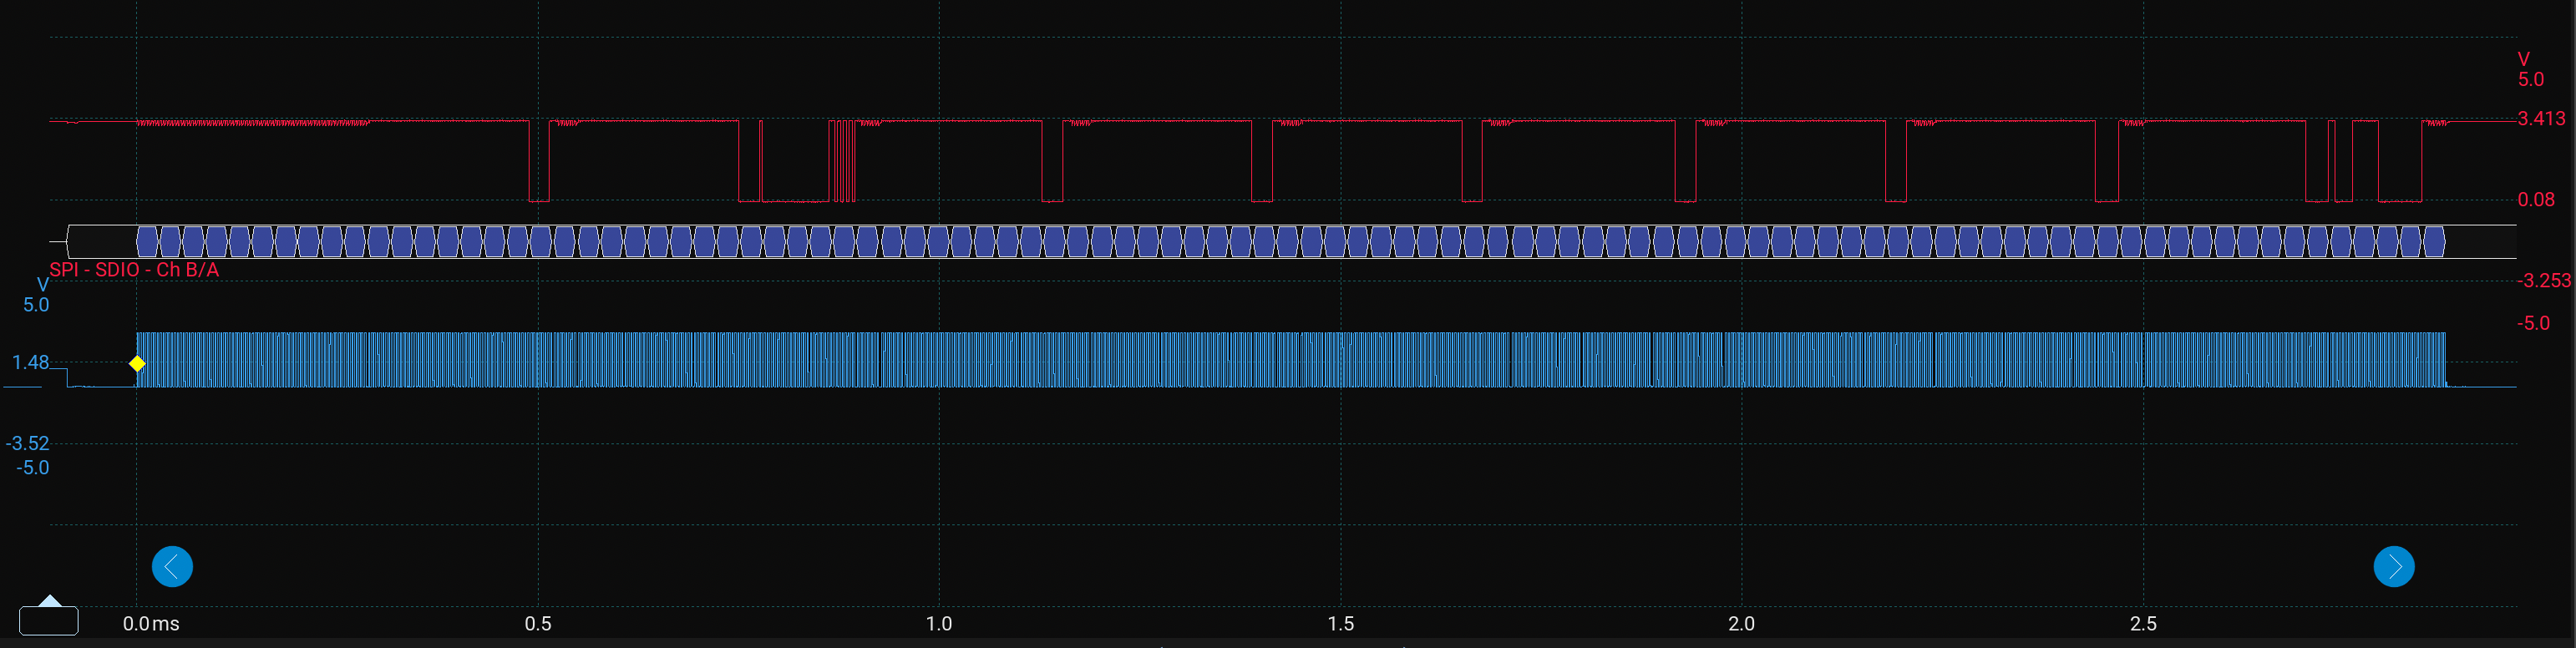Click the 0.0 ms time axis label
The height and width of the screenshot is (648, 2576).
pos(151,624)
